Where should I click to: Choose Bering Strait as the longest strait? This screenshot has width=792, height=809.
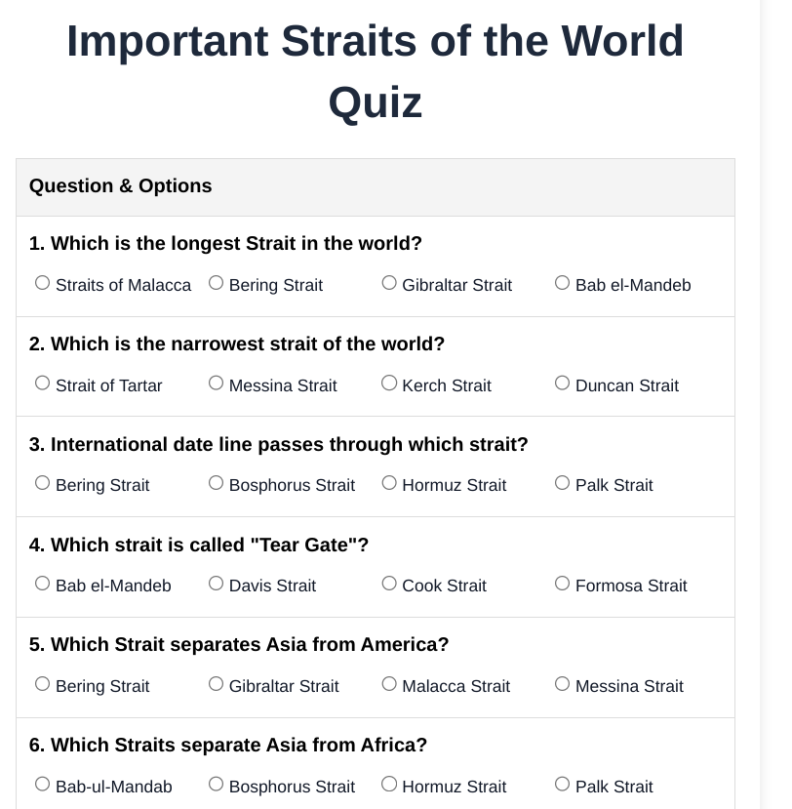click(x=217, y=283)
